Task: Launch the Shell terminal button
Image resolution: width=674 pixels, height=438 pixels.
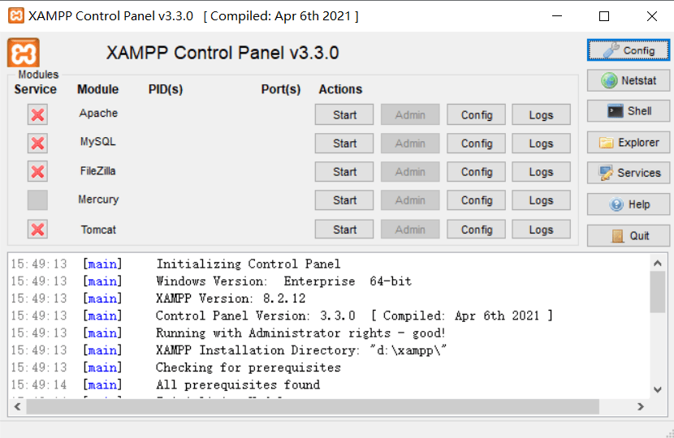Action: [629, 111]
